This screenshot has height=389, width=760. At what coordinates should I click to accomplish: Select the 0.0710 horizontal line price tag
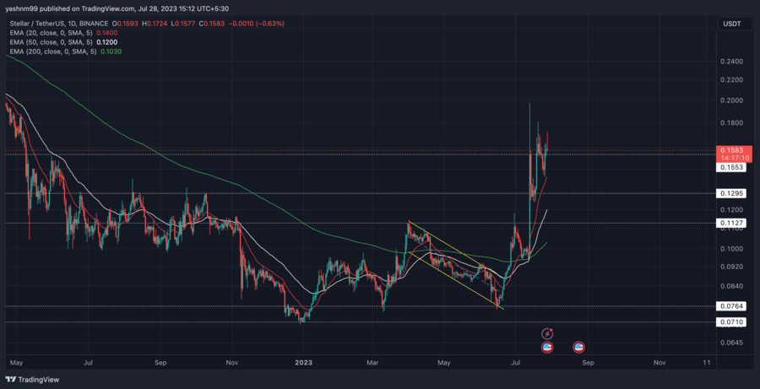coord(732,321)
